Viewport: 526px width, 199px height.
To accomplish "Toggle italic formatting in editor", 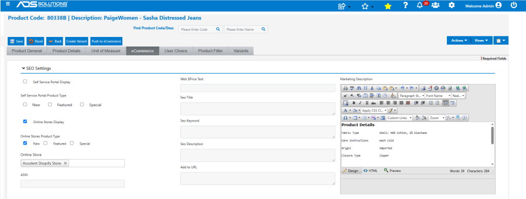I will 360,103.
